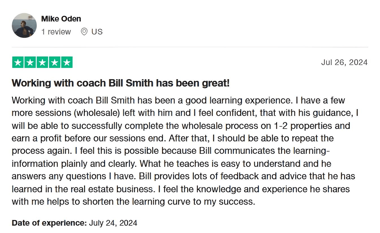Click the line starting "process again. I feel"
Viewport: 380px width, 233px height.
[170, 151]
